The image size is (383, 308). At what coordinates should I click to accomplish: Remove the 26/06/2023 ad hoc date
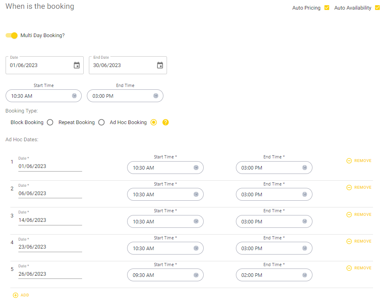coord(359,268)
